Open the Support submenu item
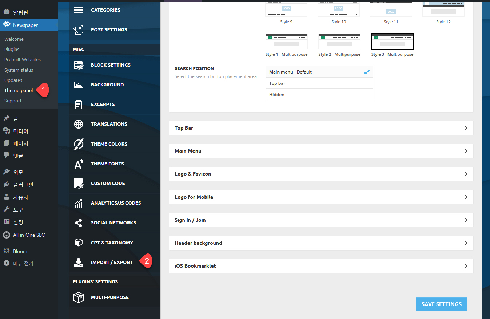490x319 pixels. tap(13, 101)
